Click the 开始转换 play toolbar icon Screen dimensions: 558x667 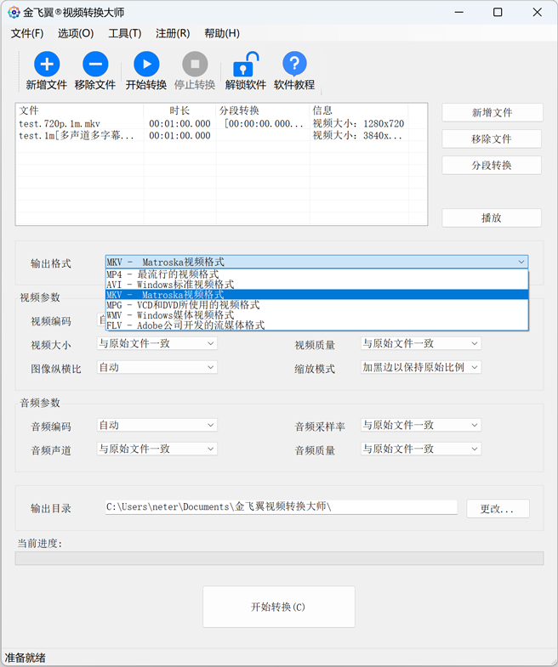point(146,65)
